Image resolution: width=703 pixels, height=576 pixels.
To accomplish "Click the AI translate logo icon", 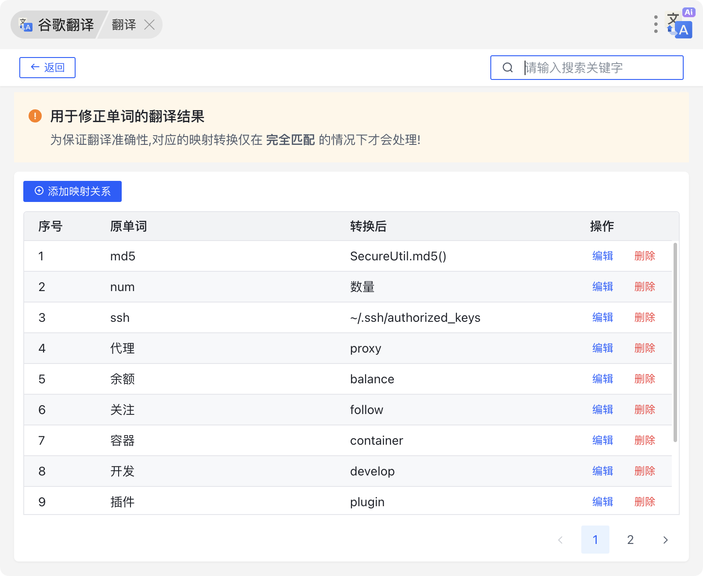I will tap(680, 24).
